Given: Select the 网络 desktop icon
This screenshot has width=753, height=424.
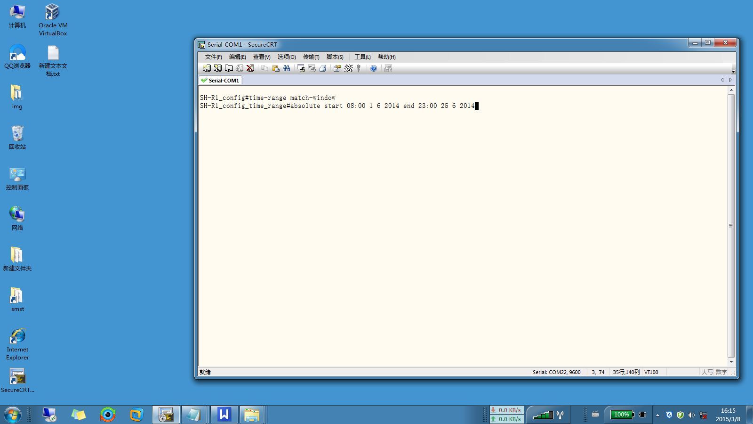Looking at the screenshot, I should 17,219.
